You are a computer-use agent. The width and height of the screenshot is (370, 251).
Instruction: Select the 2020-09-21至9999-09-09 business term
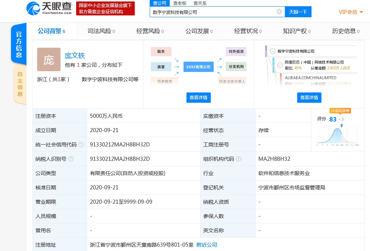coord(121,202)
